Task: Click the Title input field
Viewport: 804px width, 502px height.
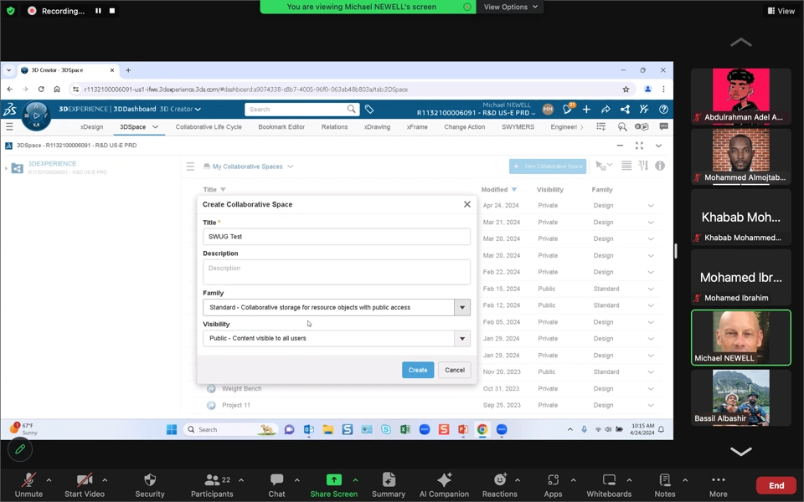Action: click(337, 237)
